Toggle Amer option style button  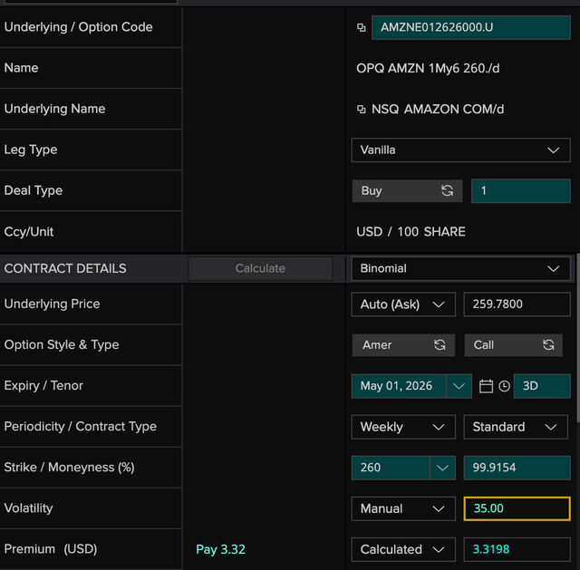[403, 345]
